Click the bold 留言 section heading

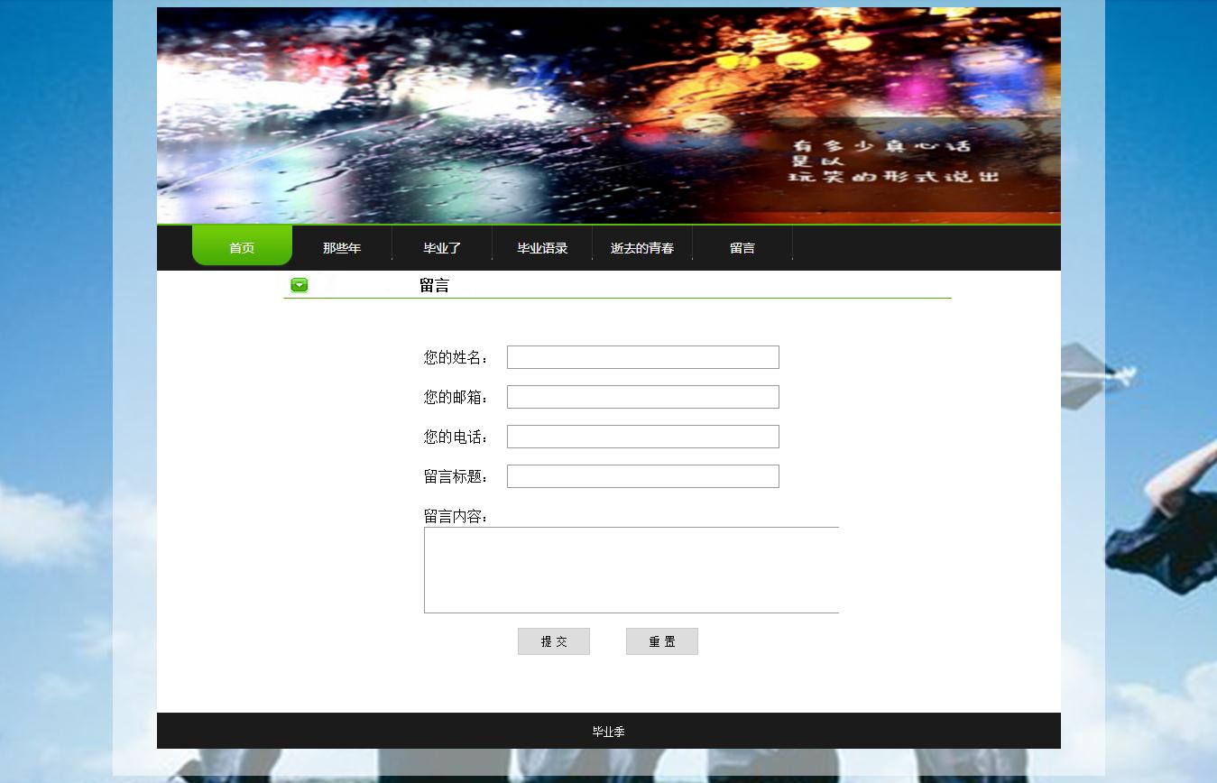pyautogui.click(x=434, y=286)
